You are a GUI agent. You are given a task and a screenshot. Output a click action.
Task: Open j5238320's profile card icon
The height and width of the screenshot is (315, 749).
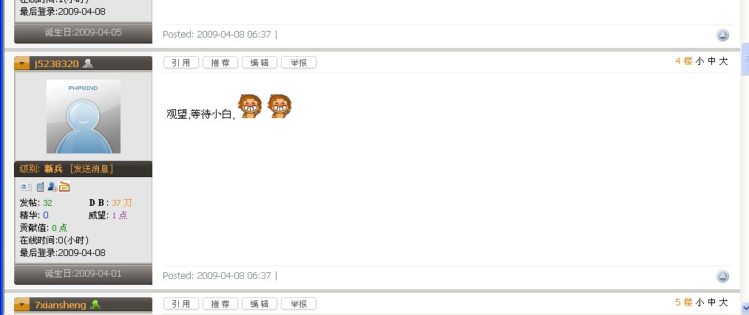[x=27, y=187]
